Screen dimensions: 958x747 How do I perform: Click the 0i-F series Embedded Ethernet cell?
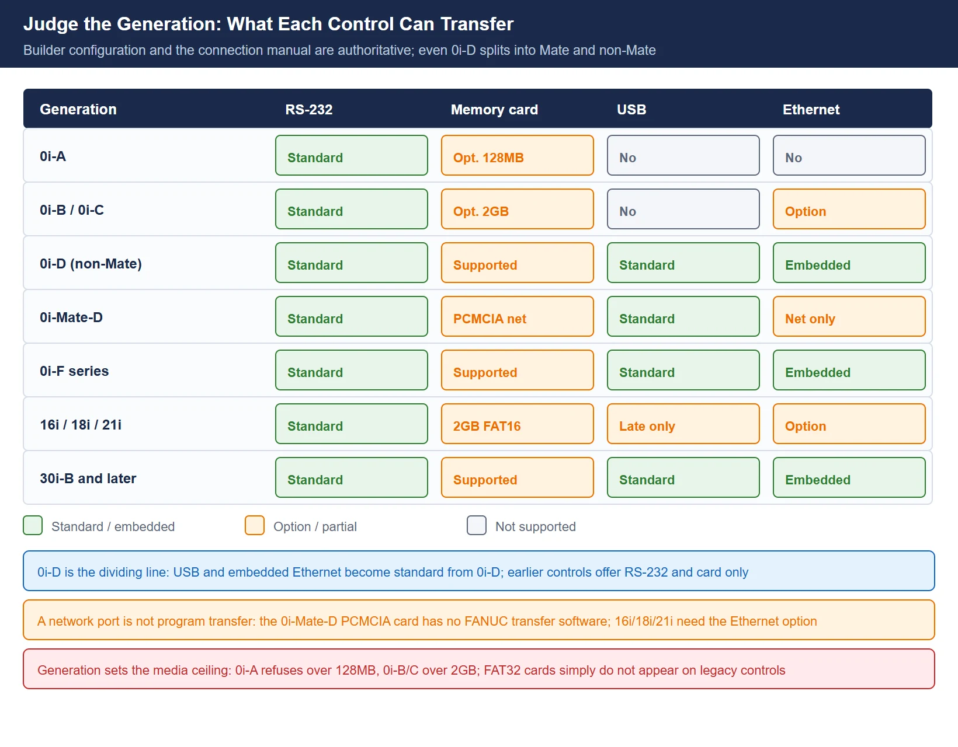point(849,370)
